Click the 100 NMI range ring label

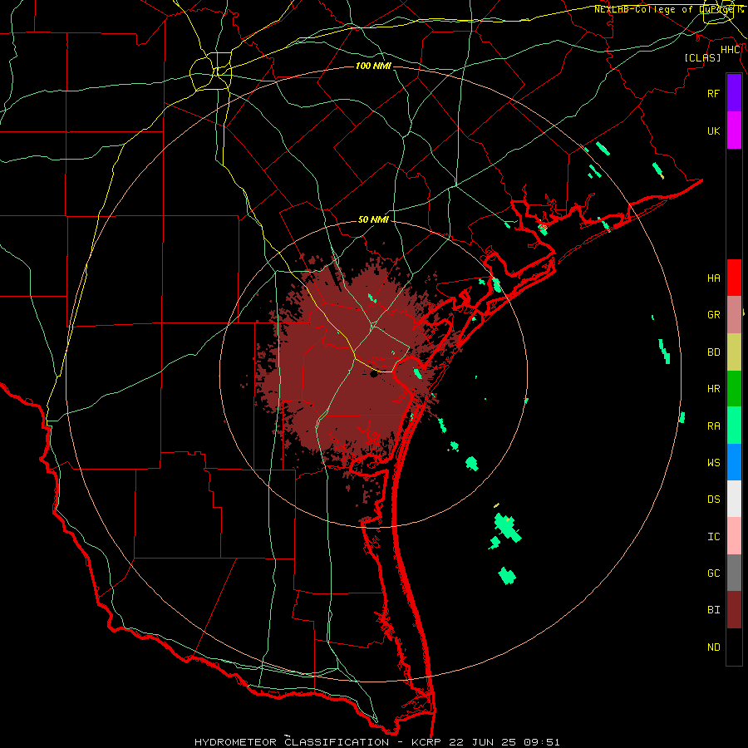[x=373, y=66]
